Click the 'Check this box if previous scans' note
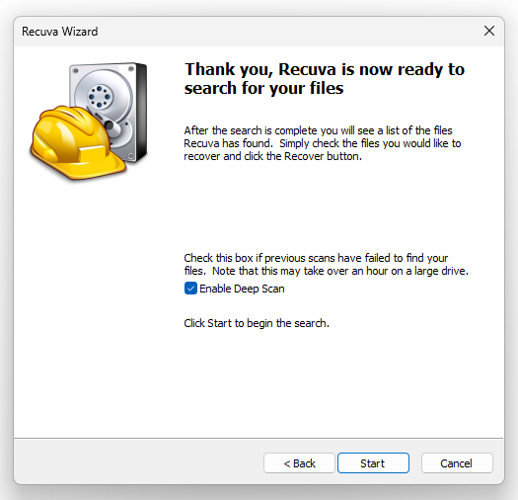518x500 pixels. pos(326,265)
